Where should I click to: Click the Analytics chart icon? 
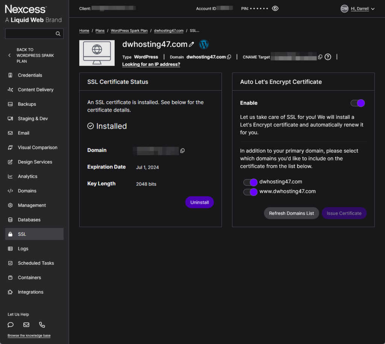[10, 176]
